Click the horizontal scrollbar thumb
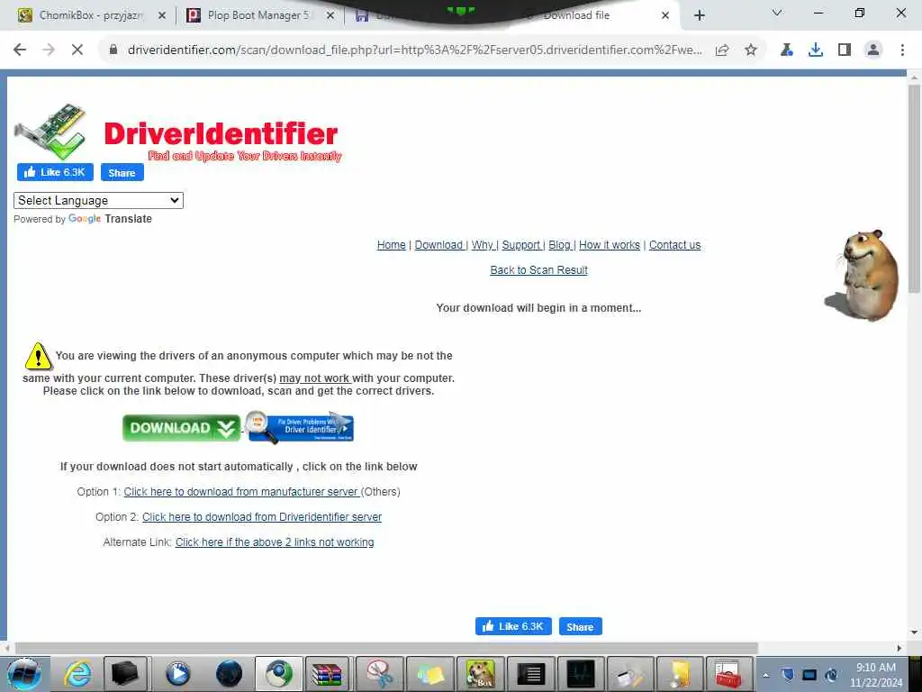Image resolution: width=922 pixels, height=692 pixels. pos(386,648)
